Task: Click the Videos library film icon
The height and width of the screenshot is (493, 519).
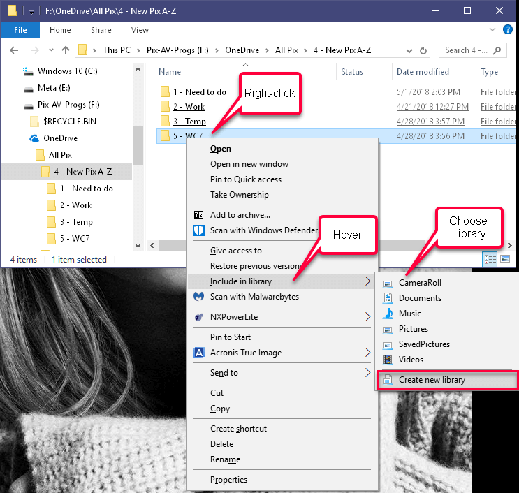Action: click(388, 360)
